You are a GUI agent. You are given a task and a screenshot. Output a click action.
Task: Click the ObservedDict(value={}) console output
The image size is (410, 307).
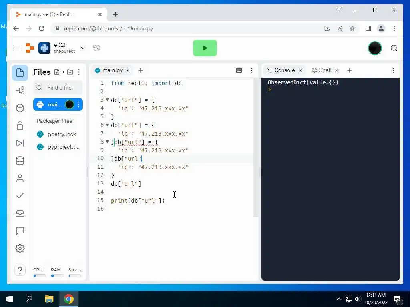[303, 82]
